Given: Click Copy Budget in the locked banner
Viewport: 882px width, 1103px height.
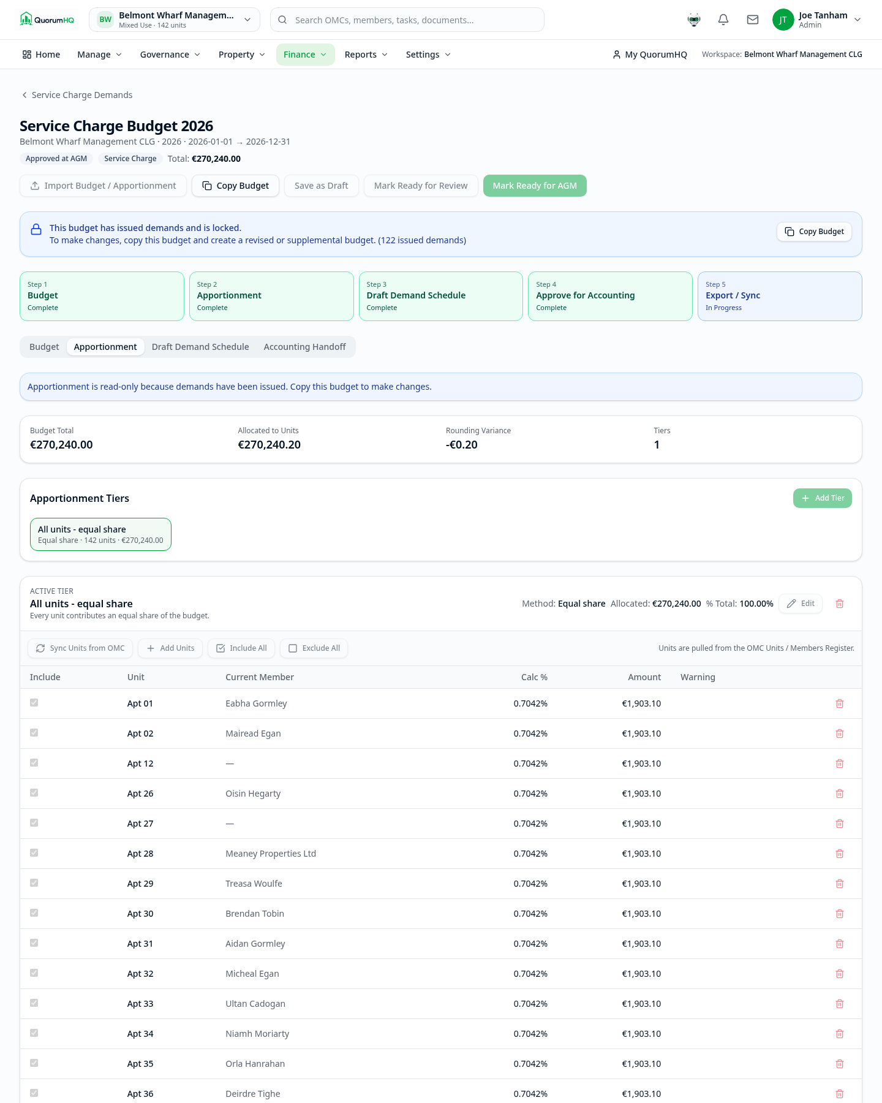Looking at the screenshot, I should (x=814, y=232).
